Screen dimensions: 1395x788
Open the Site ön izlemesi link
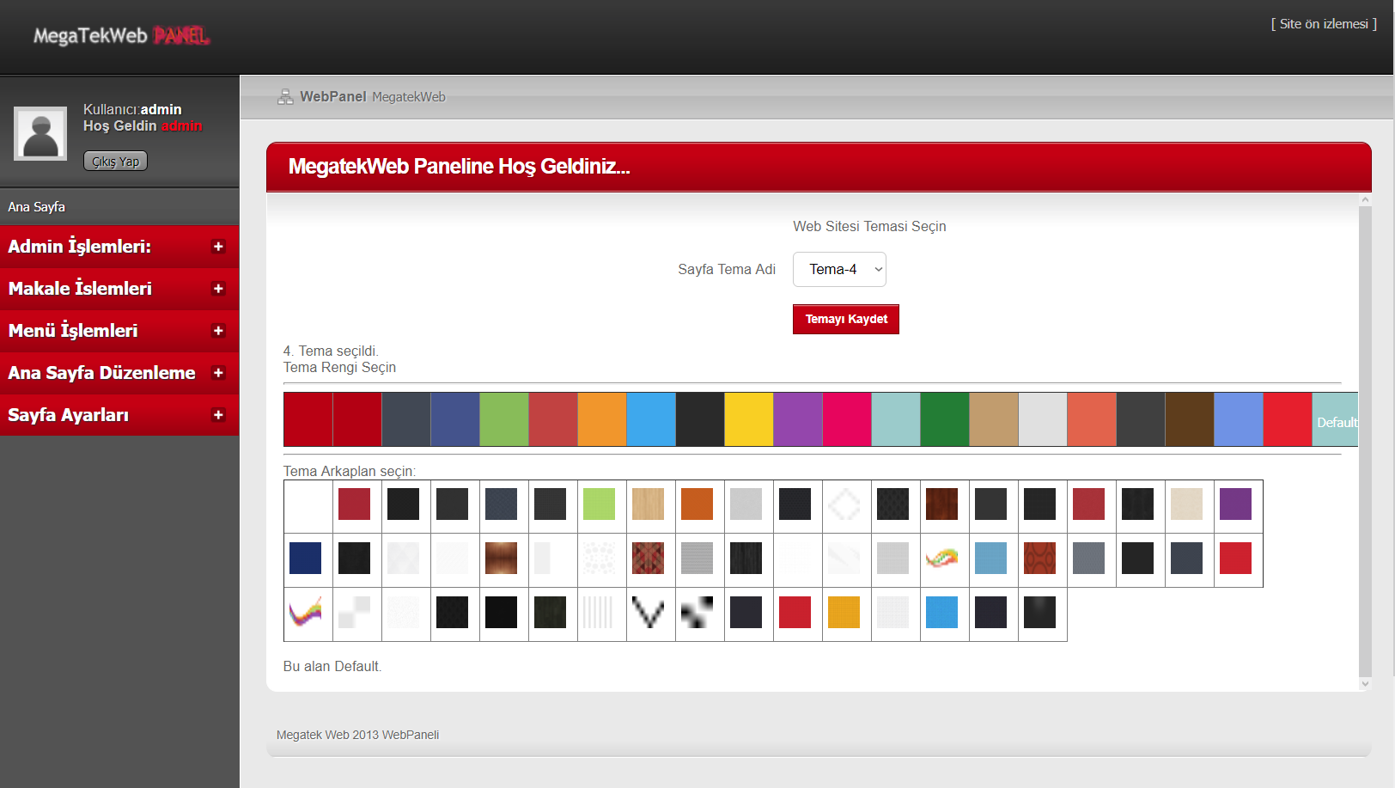[1323, 24]
